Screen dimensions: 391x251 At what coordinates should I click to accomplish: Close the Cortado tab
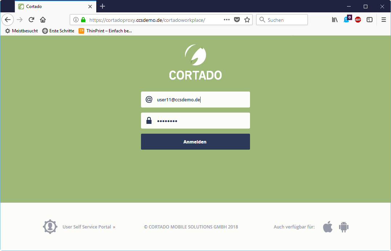[90, 7]
